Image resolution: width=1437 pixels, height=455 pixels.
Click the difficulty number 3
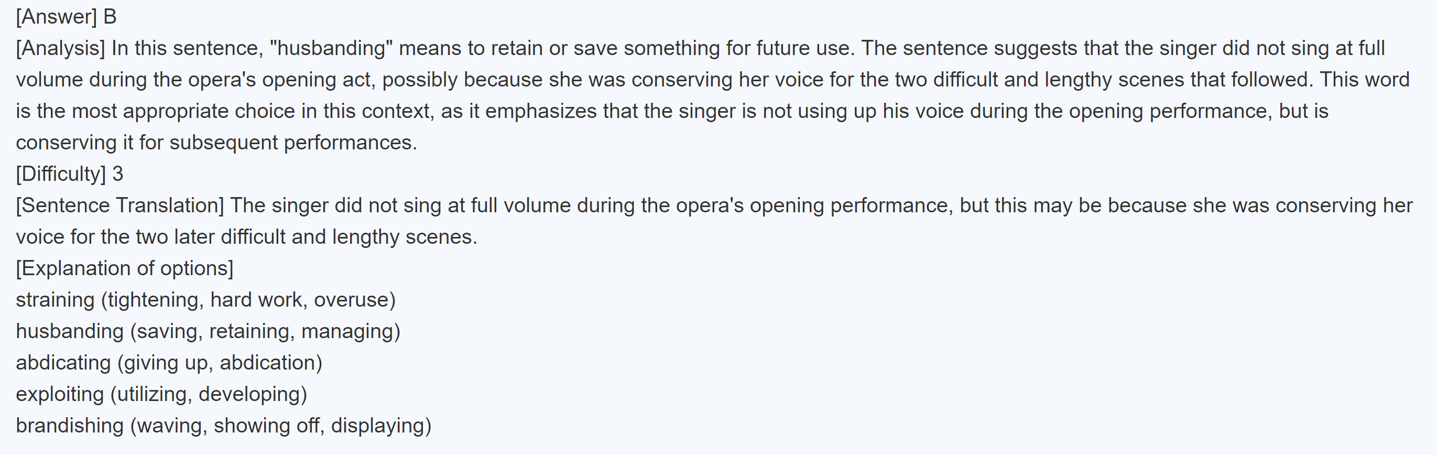[x=118, y=174]
